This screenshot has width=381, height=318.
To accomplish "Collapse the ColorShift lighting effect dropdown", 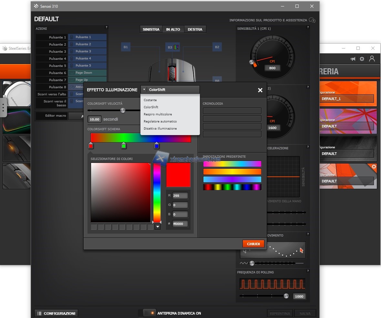I will pos(144,90).
